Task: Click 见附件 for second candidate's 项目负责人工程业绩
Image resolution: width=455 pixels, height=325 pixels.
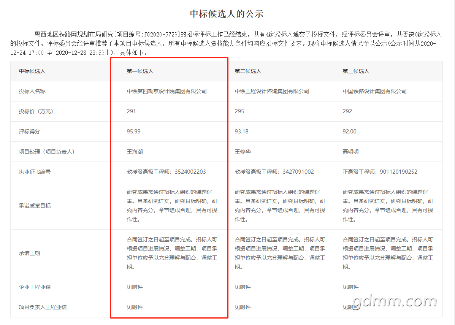Action: [243, 307]
